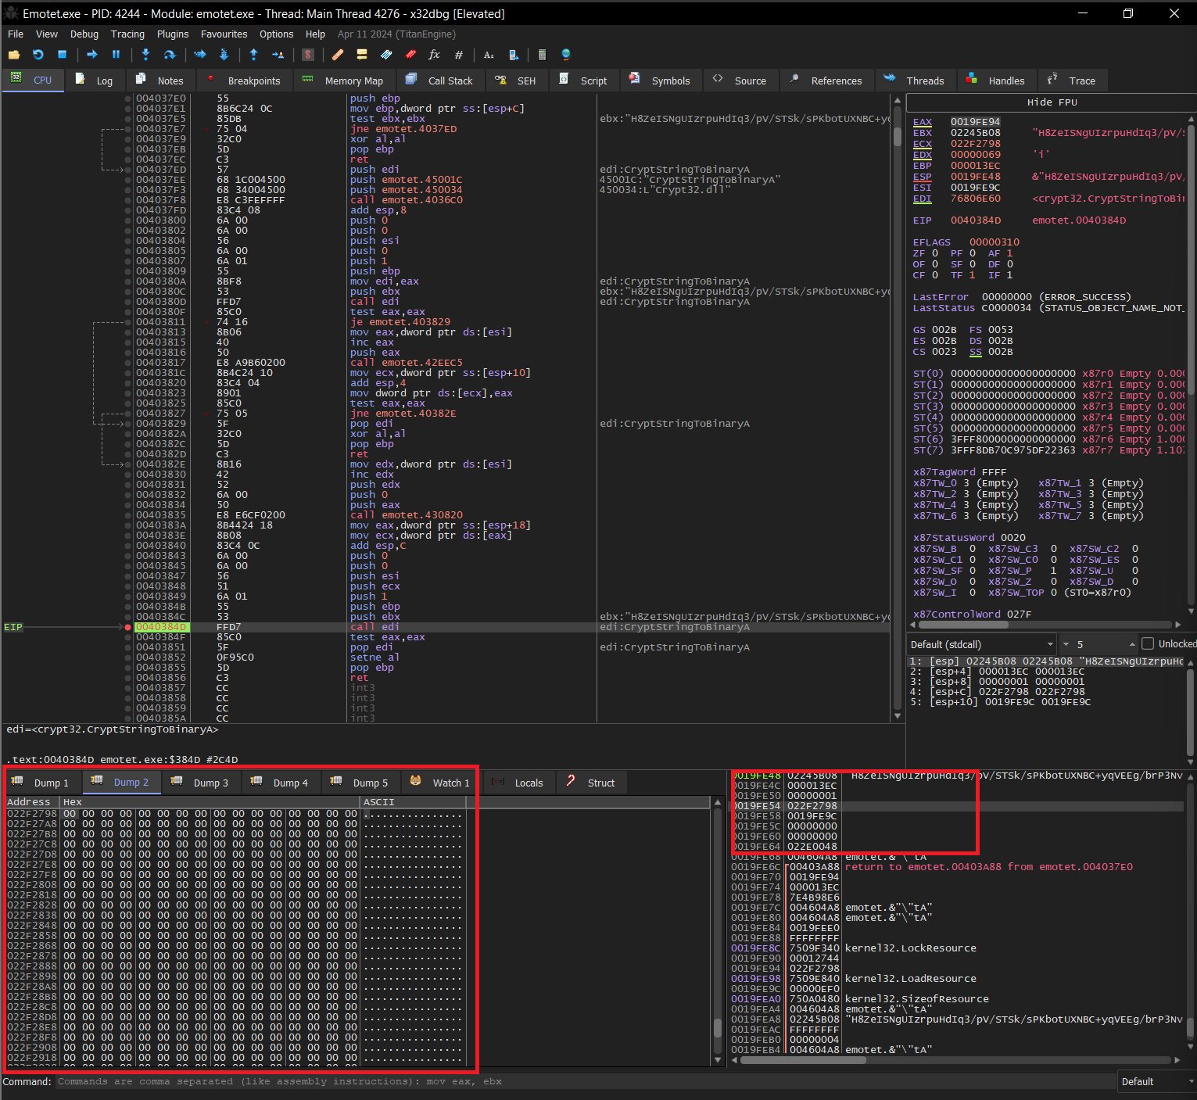Click the Hide FPU button
This screenshot has width=1197, height=1100.
point(1052,102)
